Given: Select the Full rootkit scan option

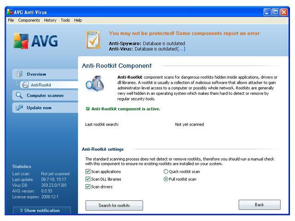Looking at the screenshot, I should click(x=166, y=179).
